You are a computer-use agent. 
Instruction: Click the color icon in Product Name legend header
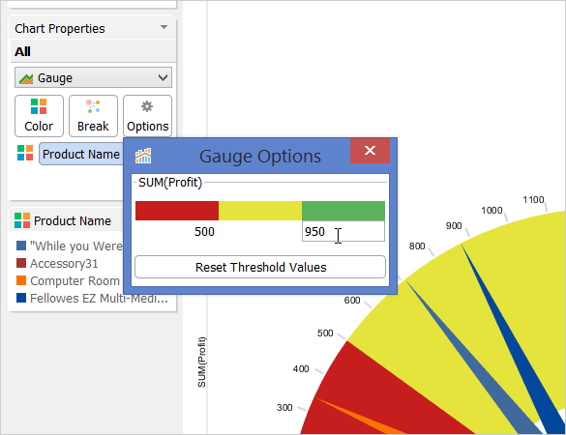point(22,220)
